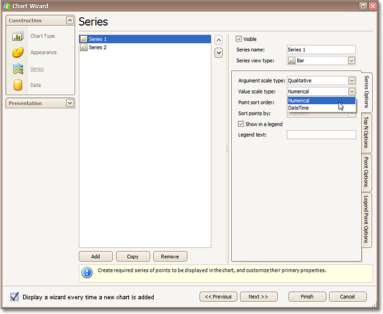Switch to the Point Options tab
This screenshot has width=383, height=314.
click(366, 172)
